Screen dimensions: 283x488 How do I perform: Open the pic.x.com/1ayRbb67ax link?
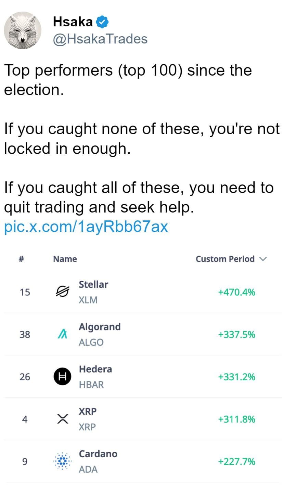[86, 227]
